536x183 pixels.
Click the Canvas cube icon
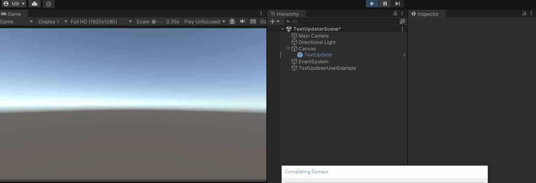[294, 49]
